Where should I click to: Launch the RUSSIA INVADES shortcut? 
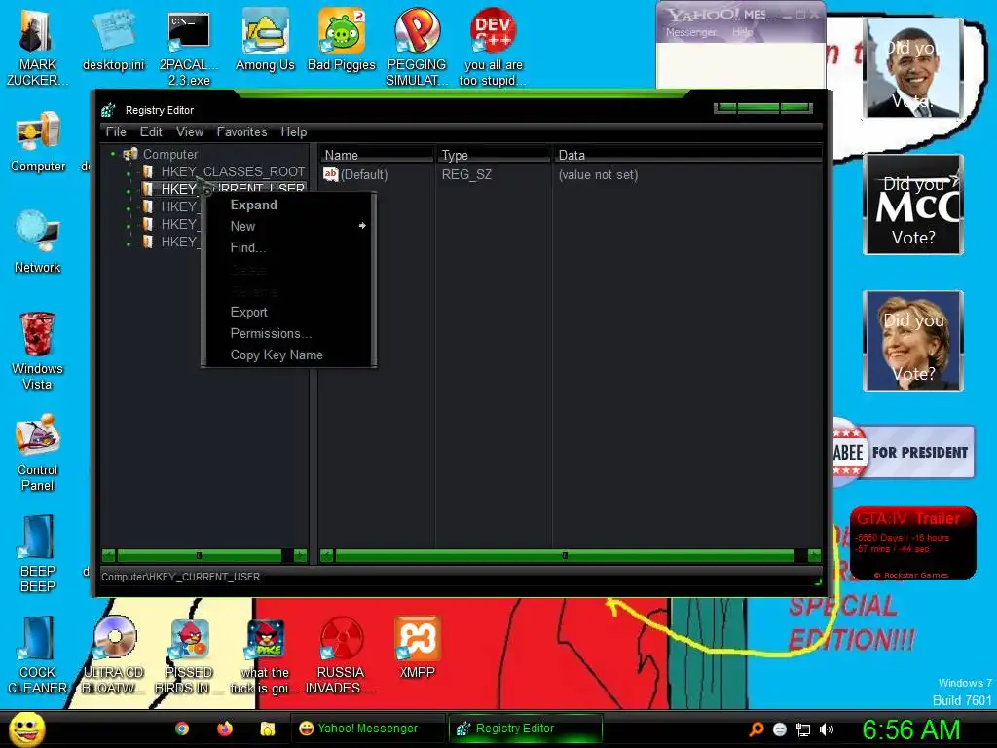point(341,655)
